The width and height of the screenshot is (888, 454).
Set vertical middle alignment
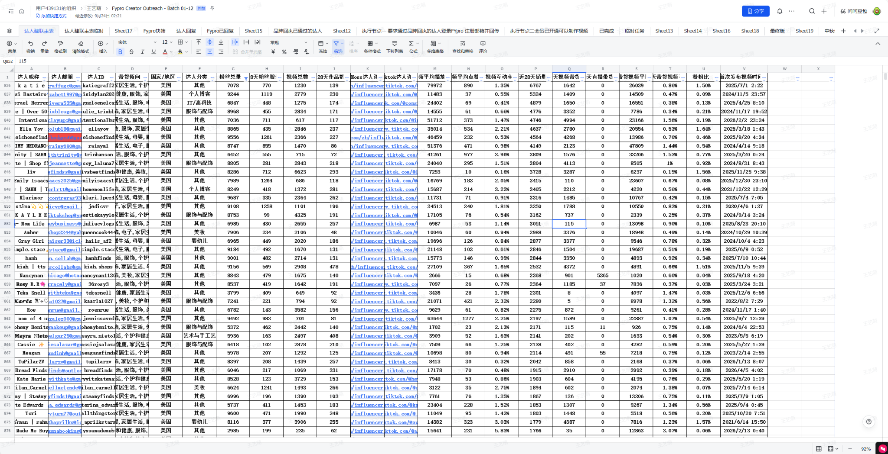(x=209, y=42)
